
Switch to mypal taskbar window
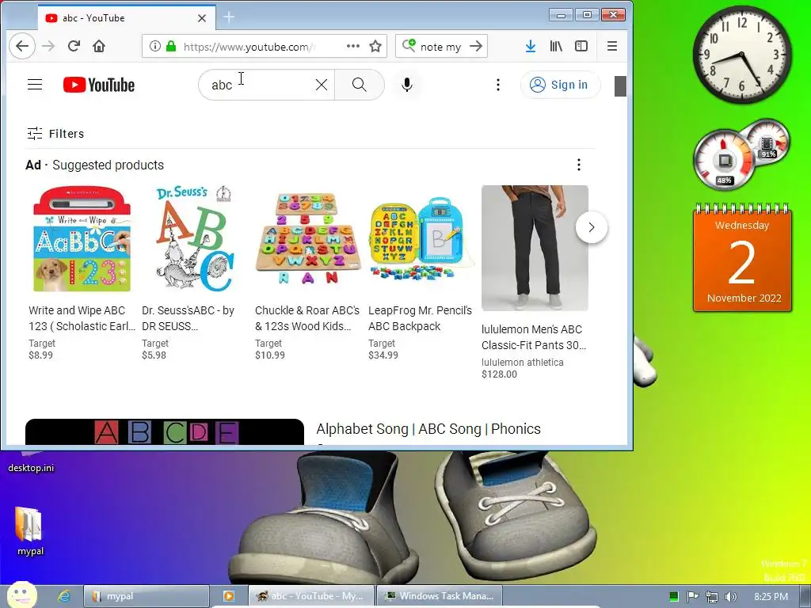point(146,596)
